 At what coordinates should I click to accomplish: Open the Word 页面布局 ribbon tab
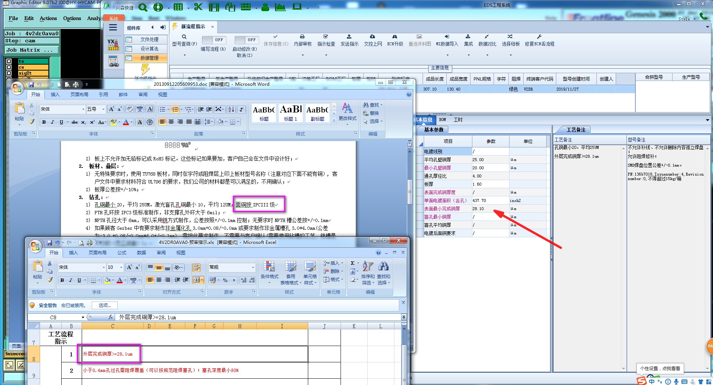click(x=79, y=95)
